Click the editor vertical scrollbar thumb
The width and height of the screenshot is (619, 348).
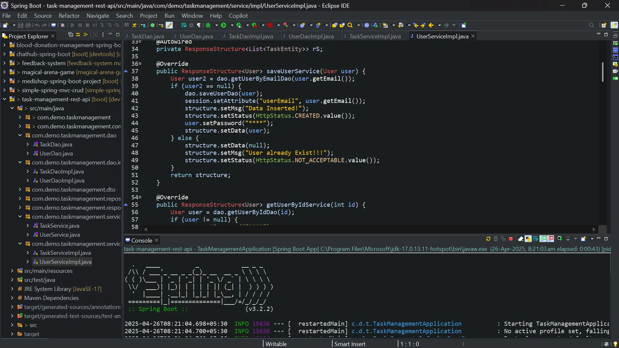(x=602, y=72)
